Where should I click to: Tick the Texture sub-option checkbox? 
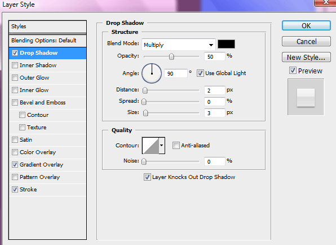coord(23,128)
